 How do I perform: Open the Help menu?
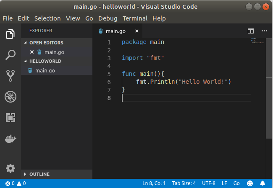[159, 18]
